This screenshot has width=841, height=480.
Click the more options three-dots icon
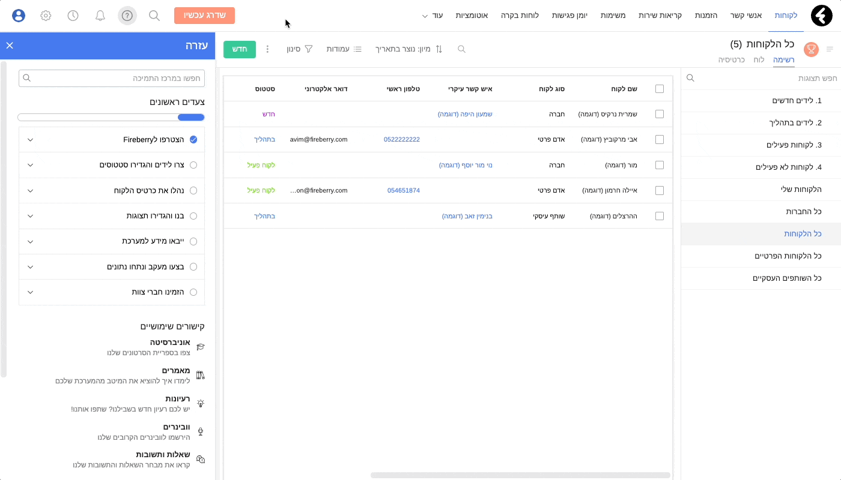tap(268, 49)
